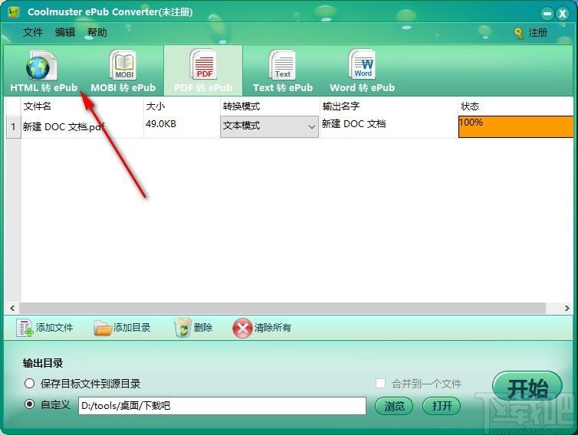Viewport: 578px width, 435px height.
Task: Select the Text 转 ePub icon
Action: tap(282, 65)
